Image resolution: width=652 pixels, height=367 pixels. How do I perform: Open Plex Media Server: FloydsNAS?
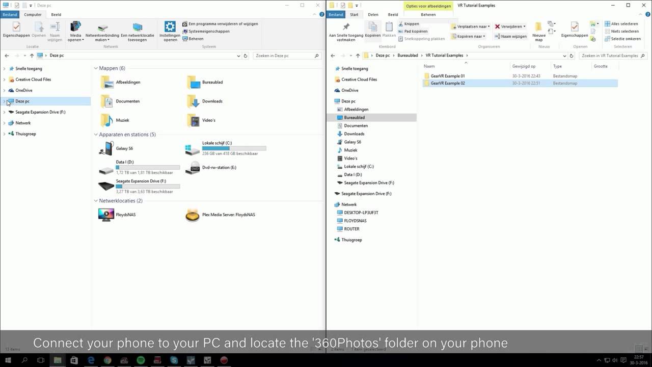[221, 215]
